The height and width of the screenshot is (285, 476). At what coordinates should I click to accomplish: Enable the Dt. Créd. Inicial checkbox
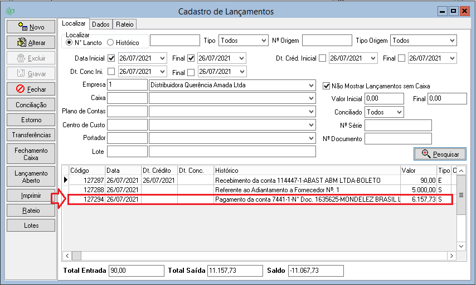[x=322, y=58]
